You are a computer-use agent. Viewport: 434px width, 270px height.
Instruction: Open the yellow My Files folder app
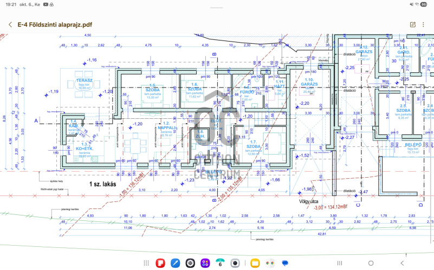click(x=255, y=263)
